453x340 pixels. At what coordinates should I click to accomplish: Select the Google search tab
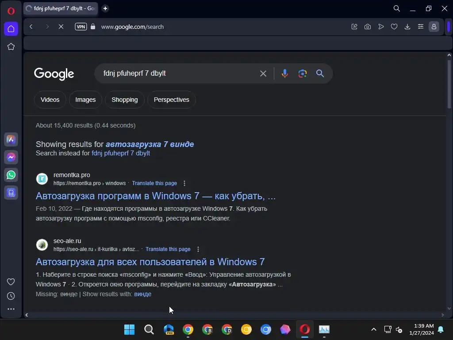61,8
